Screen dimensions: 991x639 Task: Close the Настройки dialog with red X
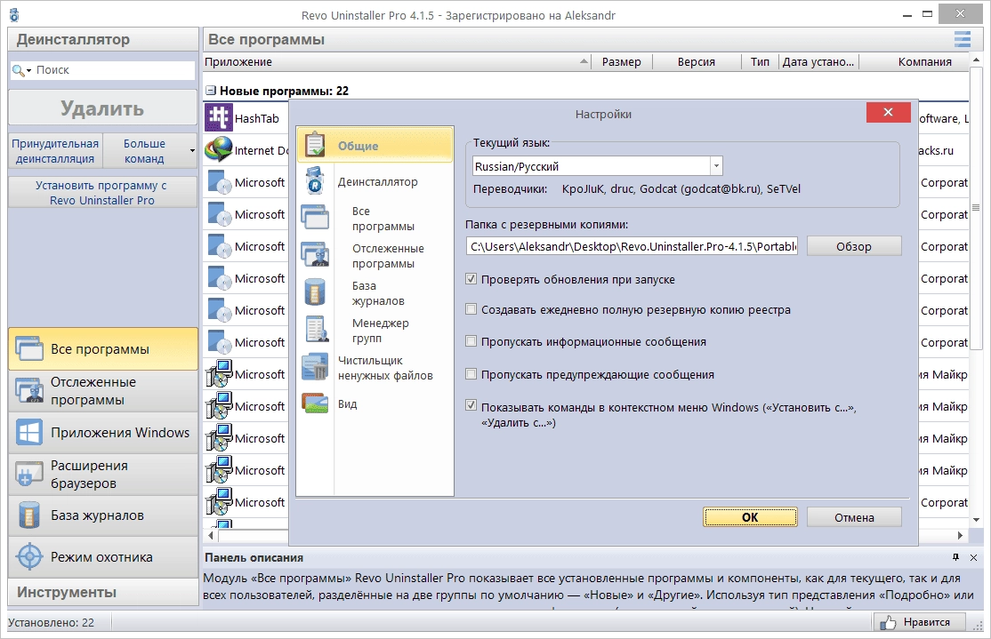[888, 112]
